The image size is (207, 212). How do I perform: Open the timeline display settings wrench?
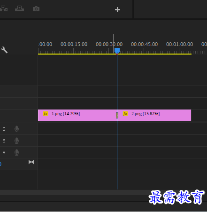click(x=4, y=50)
